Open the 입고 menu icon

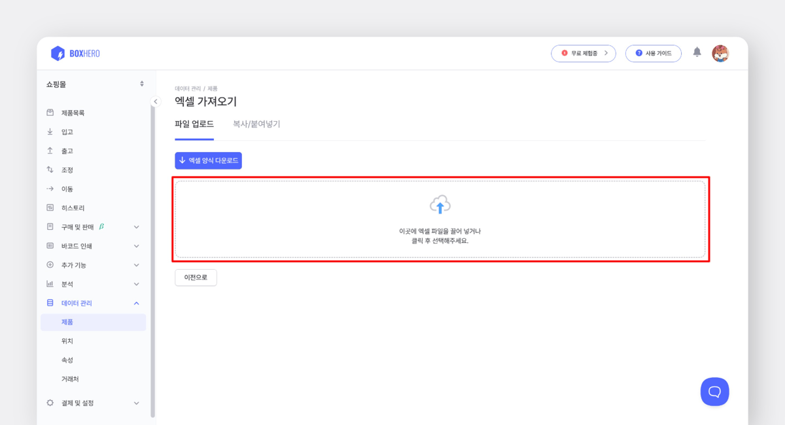point(50,131)
